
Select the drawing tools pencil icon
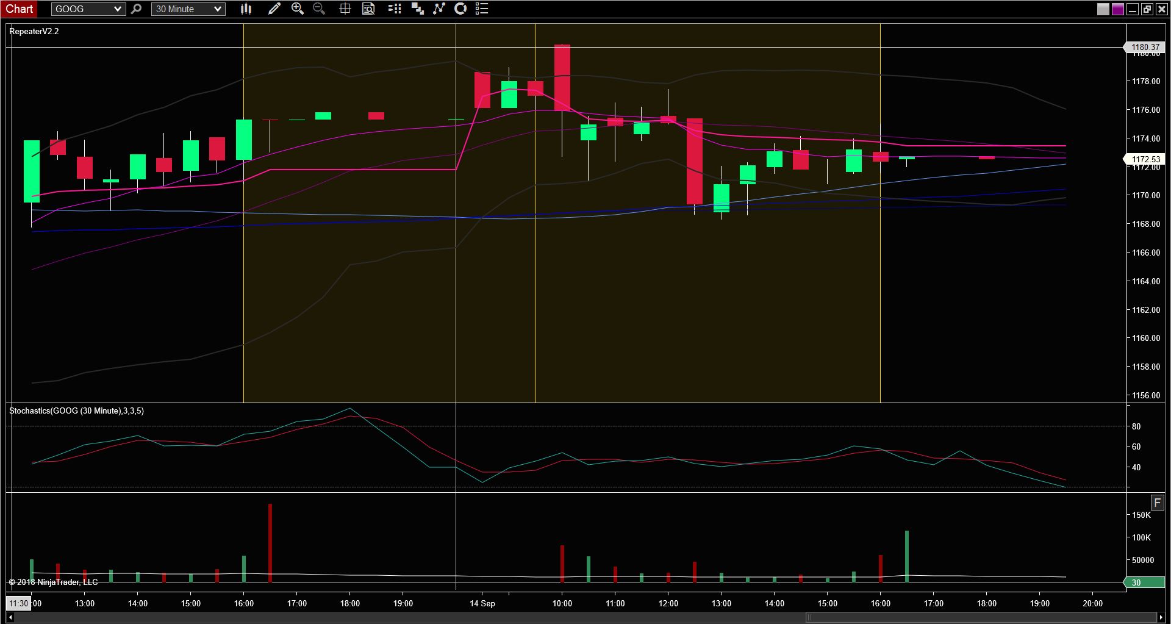274,9
